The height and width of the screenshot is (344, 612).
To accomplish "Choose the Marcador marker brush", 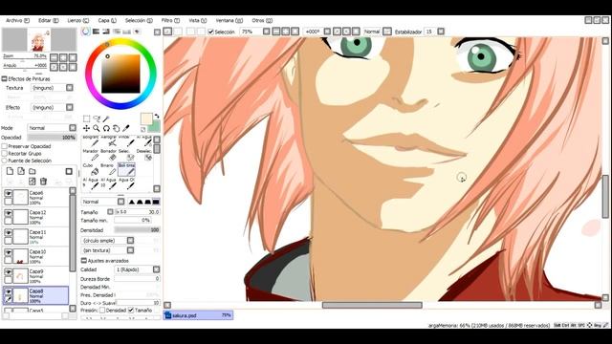I will coord(91,155).
